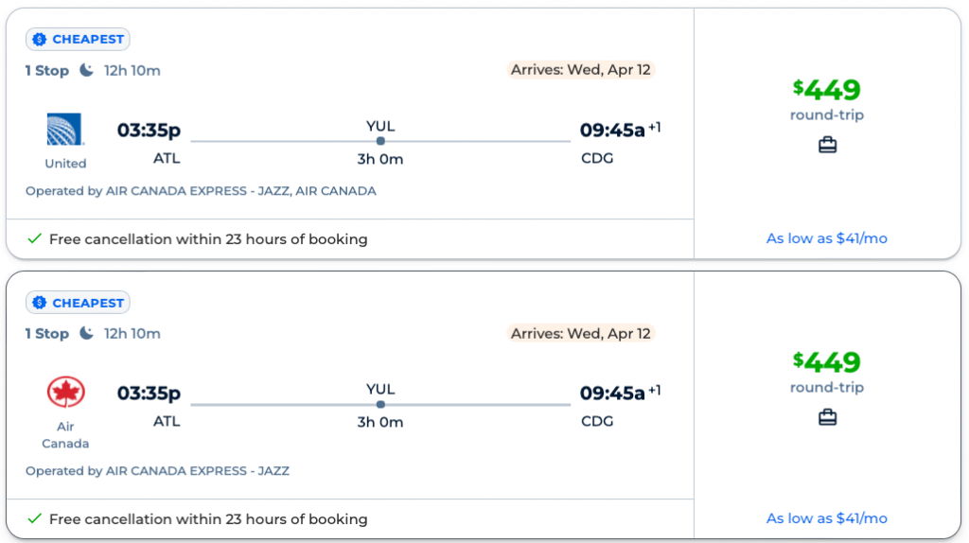Click the 09:45a CDG arrival time on the Air Canada flight
The image size is (969, 543).
tap(612, 394)
